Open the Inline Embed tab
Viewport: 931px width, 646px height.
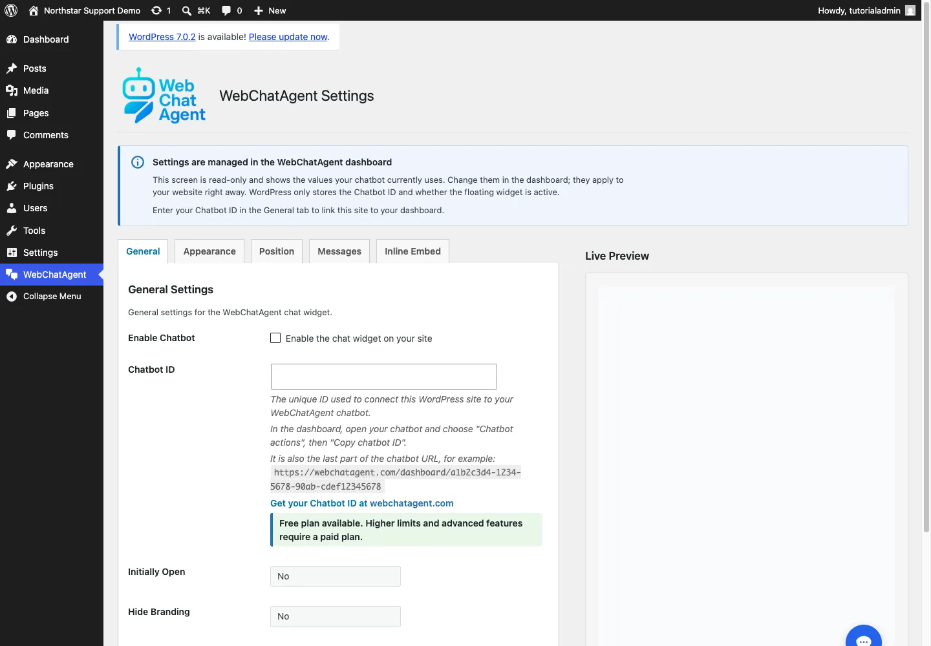pos(412,251)
